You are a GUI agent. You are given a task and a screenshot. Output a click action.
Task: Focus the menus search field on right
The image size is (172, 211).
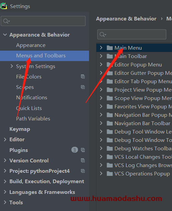coord(132,35)
